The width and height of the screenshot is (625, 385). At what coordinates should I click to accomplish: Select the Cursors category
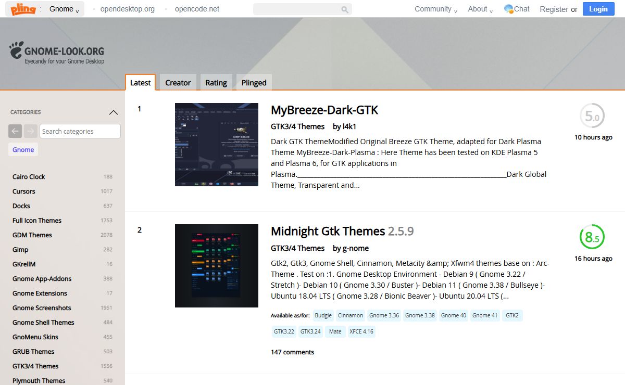point(24,191)
